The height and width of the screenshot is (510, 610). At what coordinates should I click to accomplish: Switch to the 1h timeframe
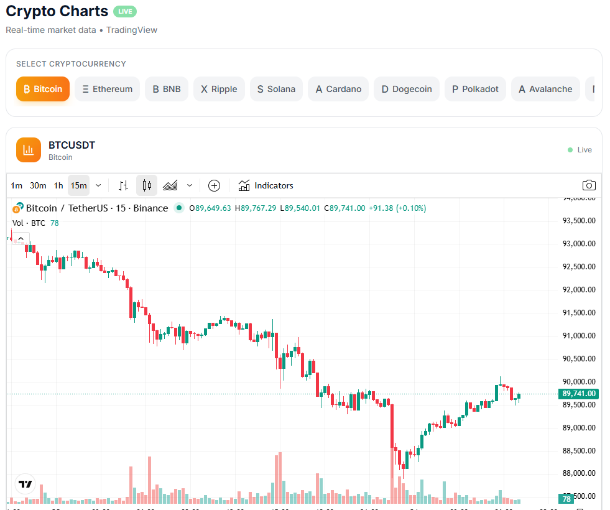[58, 185]
